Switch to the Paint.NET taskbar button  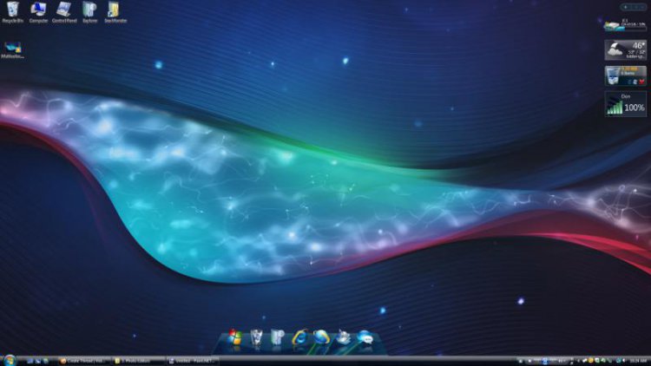[192, 361]
